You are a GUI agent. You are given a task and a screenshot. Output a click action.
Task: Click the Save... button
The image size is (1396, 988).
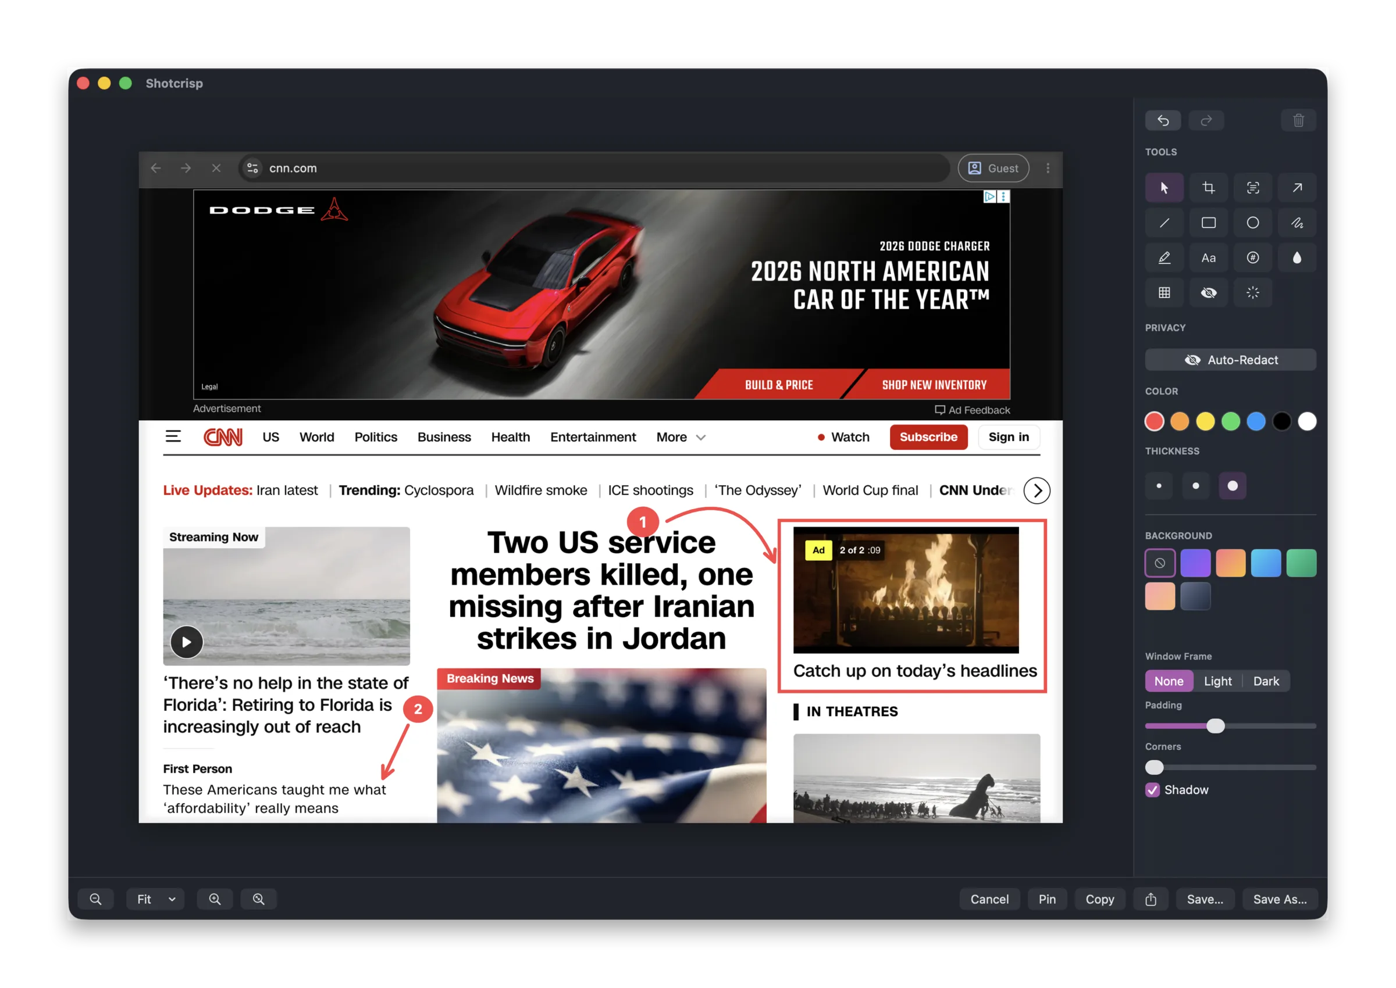coord(1204,898)
